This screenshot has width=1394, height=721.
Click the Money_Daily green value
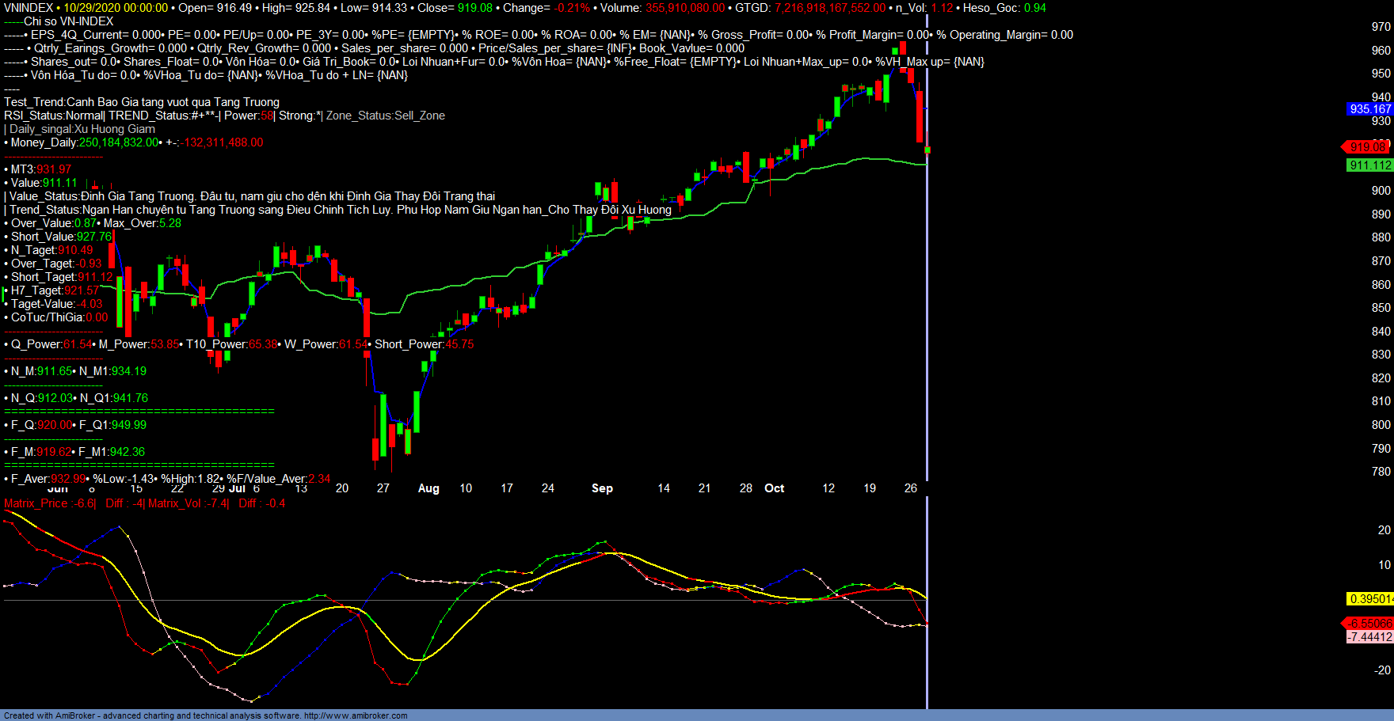[119, 142]
